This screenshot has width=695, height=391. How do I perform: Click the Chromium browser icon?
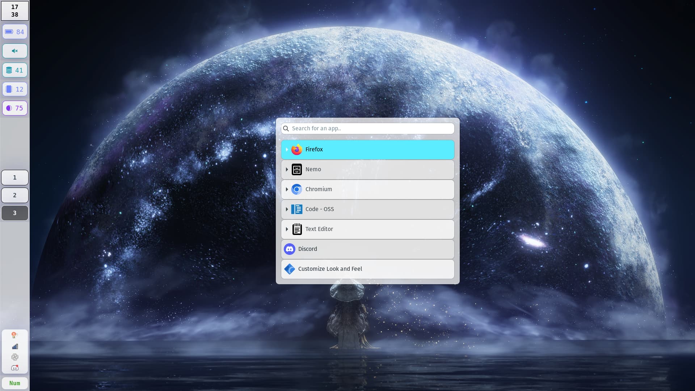pyautogui.click(x=296, y=189)
